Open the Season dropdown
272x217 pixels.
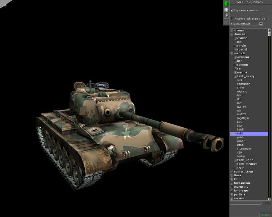click(x=261, y=24)
